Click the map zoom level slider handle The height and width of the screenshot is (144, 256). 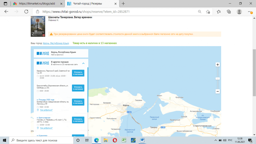(x=218, y=78)
